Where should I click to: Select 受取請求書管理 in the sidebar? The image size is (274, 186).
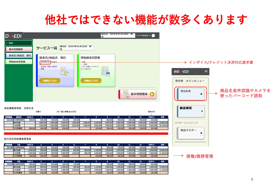(18, 62)
